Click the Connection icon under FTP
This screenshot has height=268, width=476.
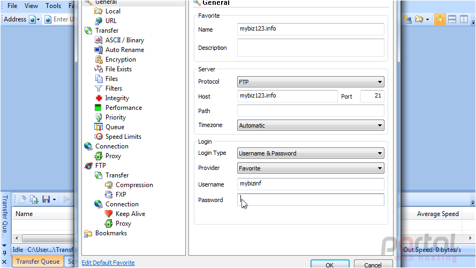[x=99, y=204]
